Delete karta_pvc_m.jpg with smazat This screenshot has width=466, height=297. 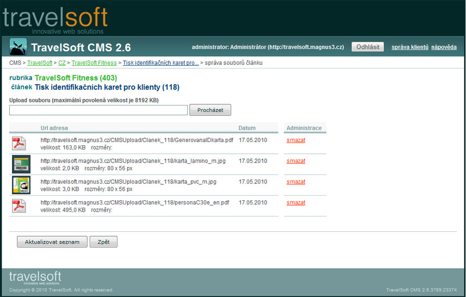click(296, 182)
